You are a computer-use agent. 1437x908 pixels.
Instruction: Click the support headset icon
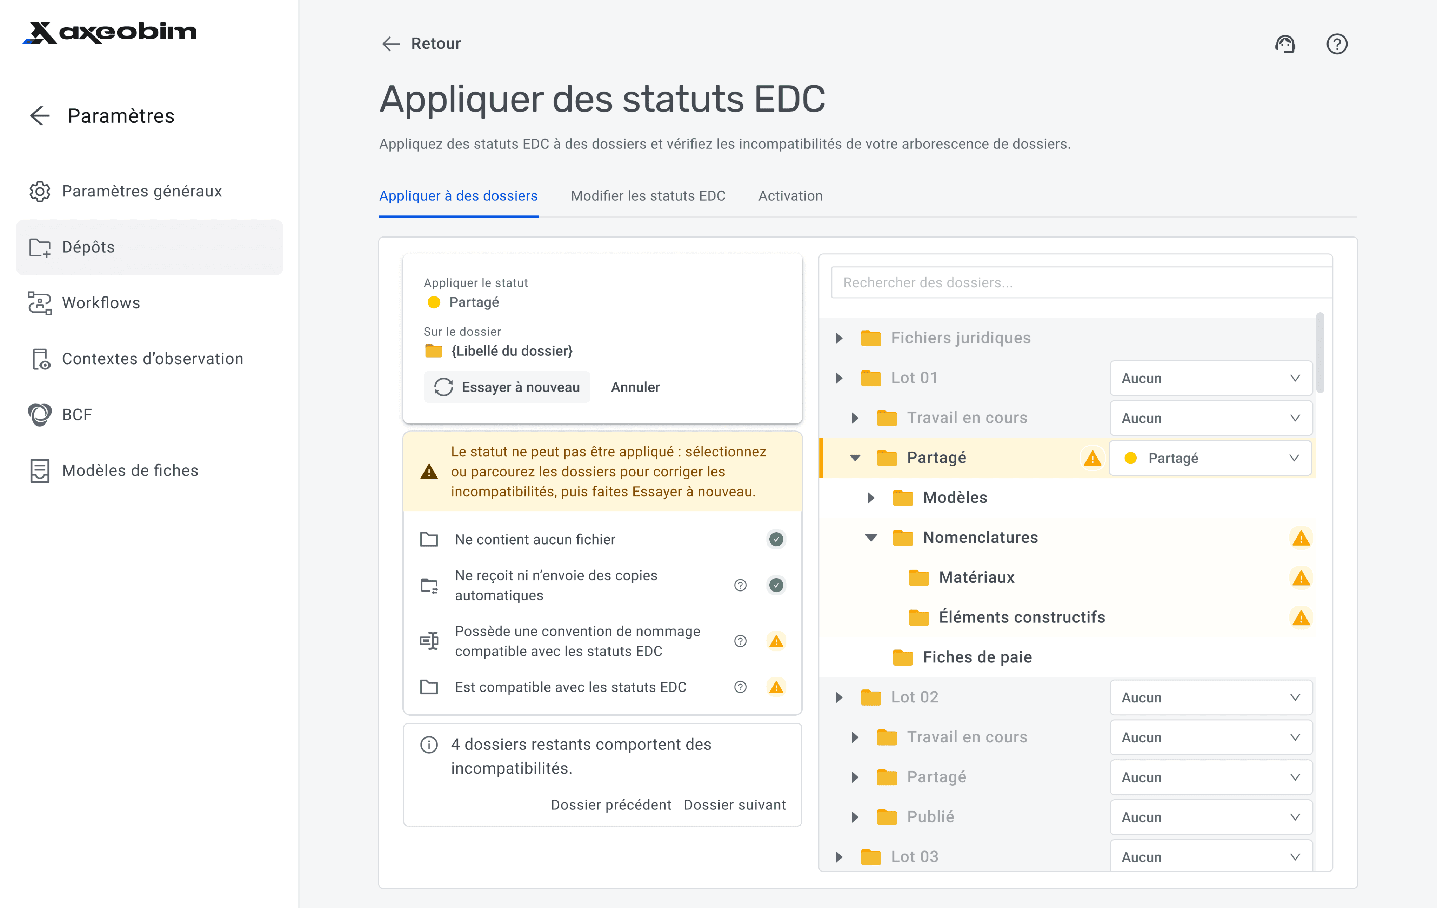pyautogui.click(x=1285, y=44)
